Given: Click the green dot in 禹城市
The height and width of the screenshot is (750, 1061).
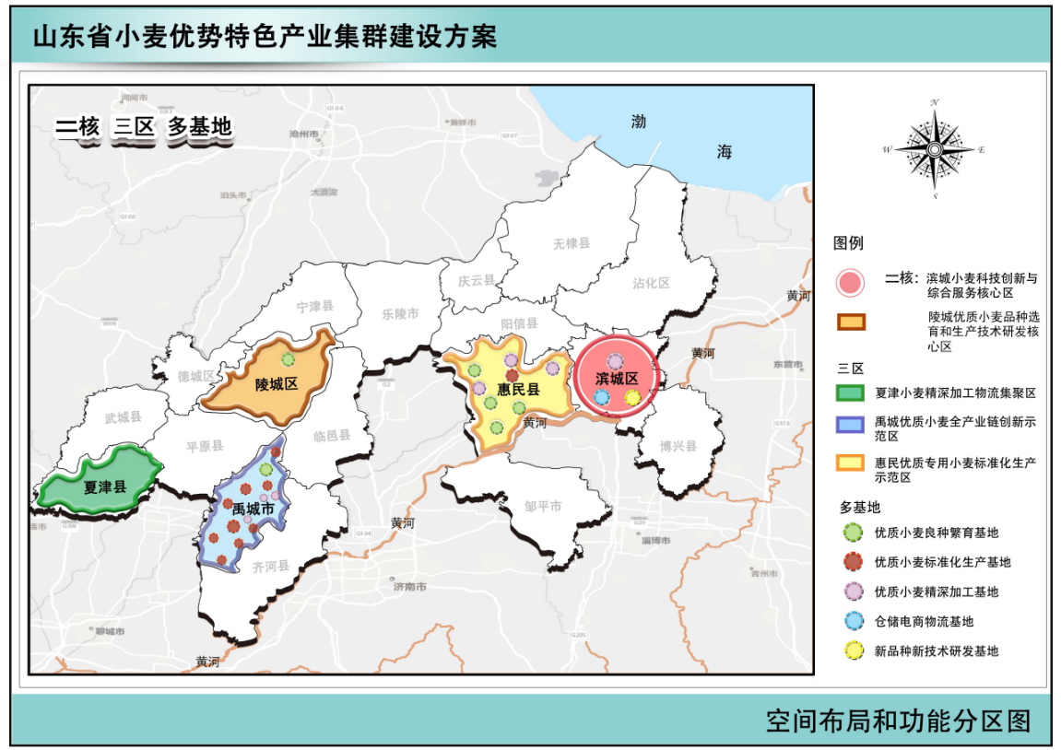Looking at the screenshot, I should 265,469.
